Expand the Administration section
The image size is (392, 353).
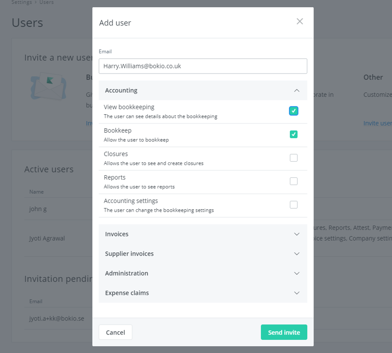(203, 273)
